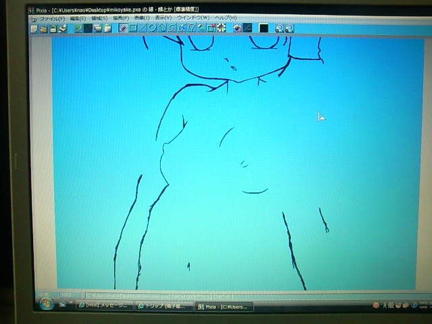The width and height of the screenshot is (432, 324).
Task: Select the Circle shape tool
Action: coord(152,28)
